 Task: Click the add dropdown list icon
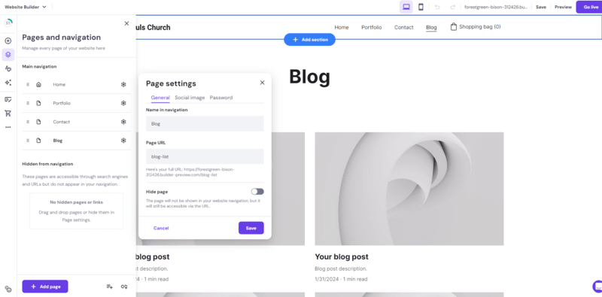(x=109, y=286)
